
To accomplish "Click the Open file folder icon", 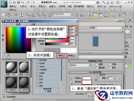I will coord(14,2).
